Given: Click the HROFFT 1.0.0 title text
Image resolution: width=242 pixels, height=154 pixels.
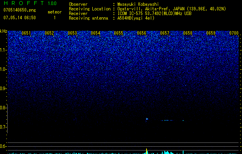Looking at the screenshot, I should pyautogui.click(x=30, y=3).
